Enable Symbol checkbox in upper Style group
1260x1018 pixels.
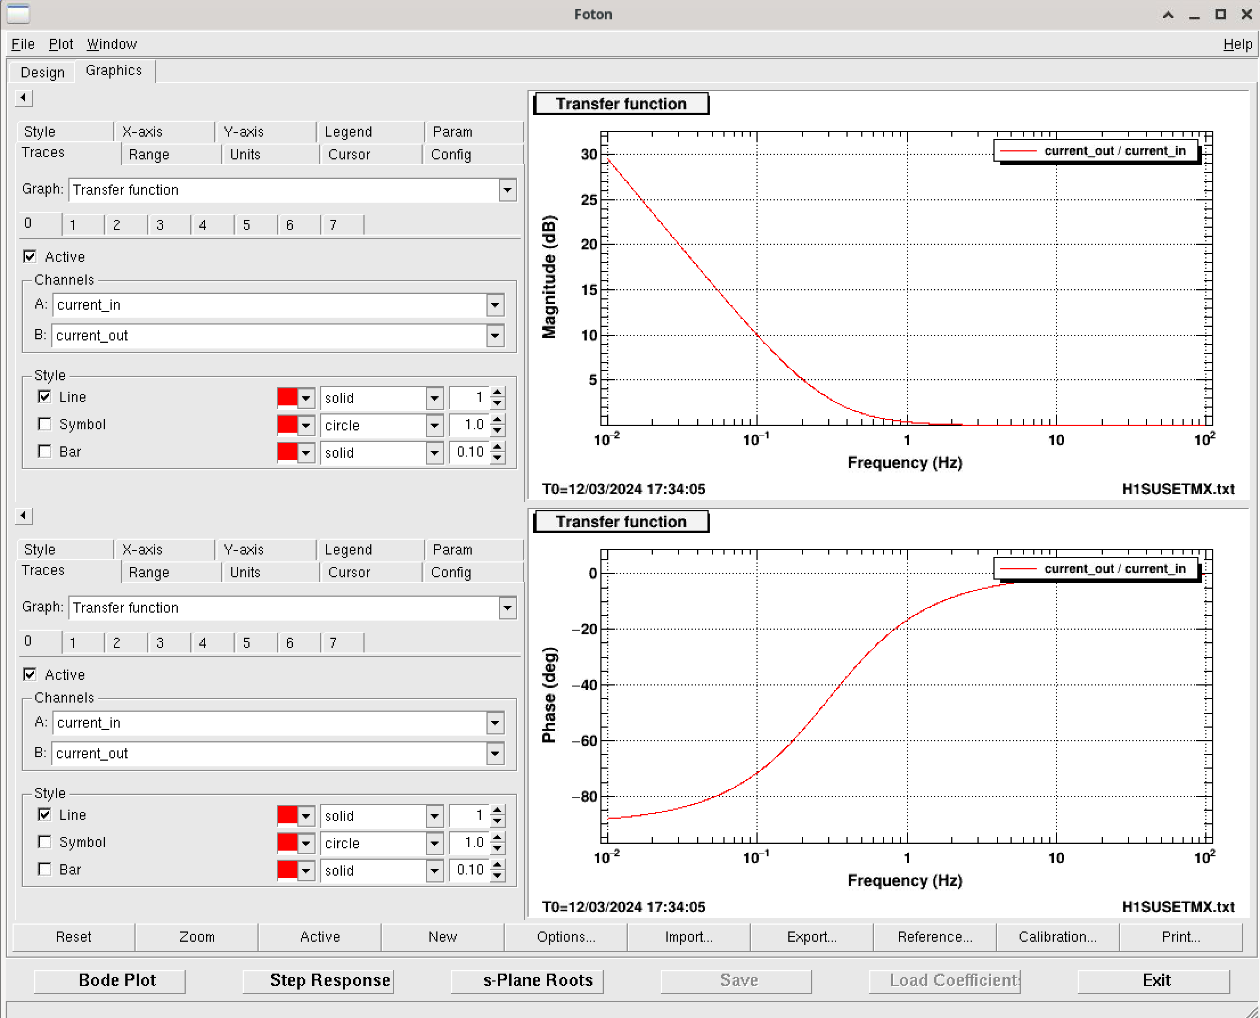[44, 424]
